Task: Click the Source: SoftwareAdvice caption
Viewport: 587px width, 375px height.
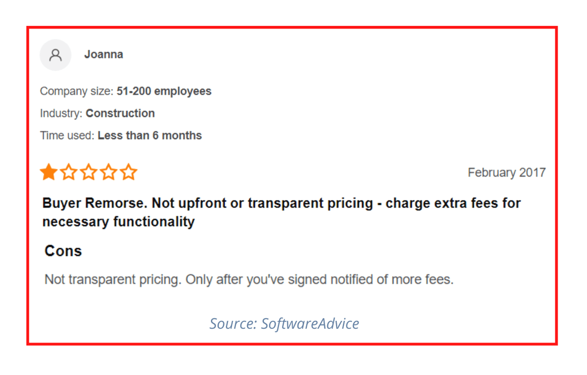Action: tap(284, 324)
